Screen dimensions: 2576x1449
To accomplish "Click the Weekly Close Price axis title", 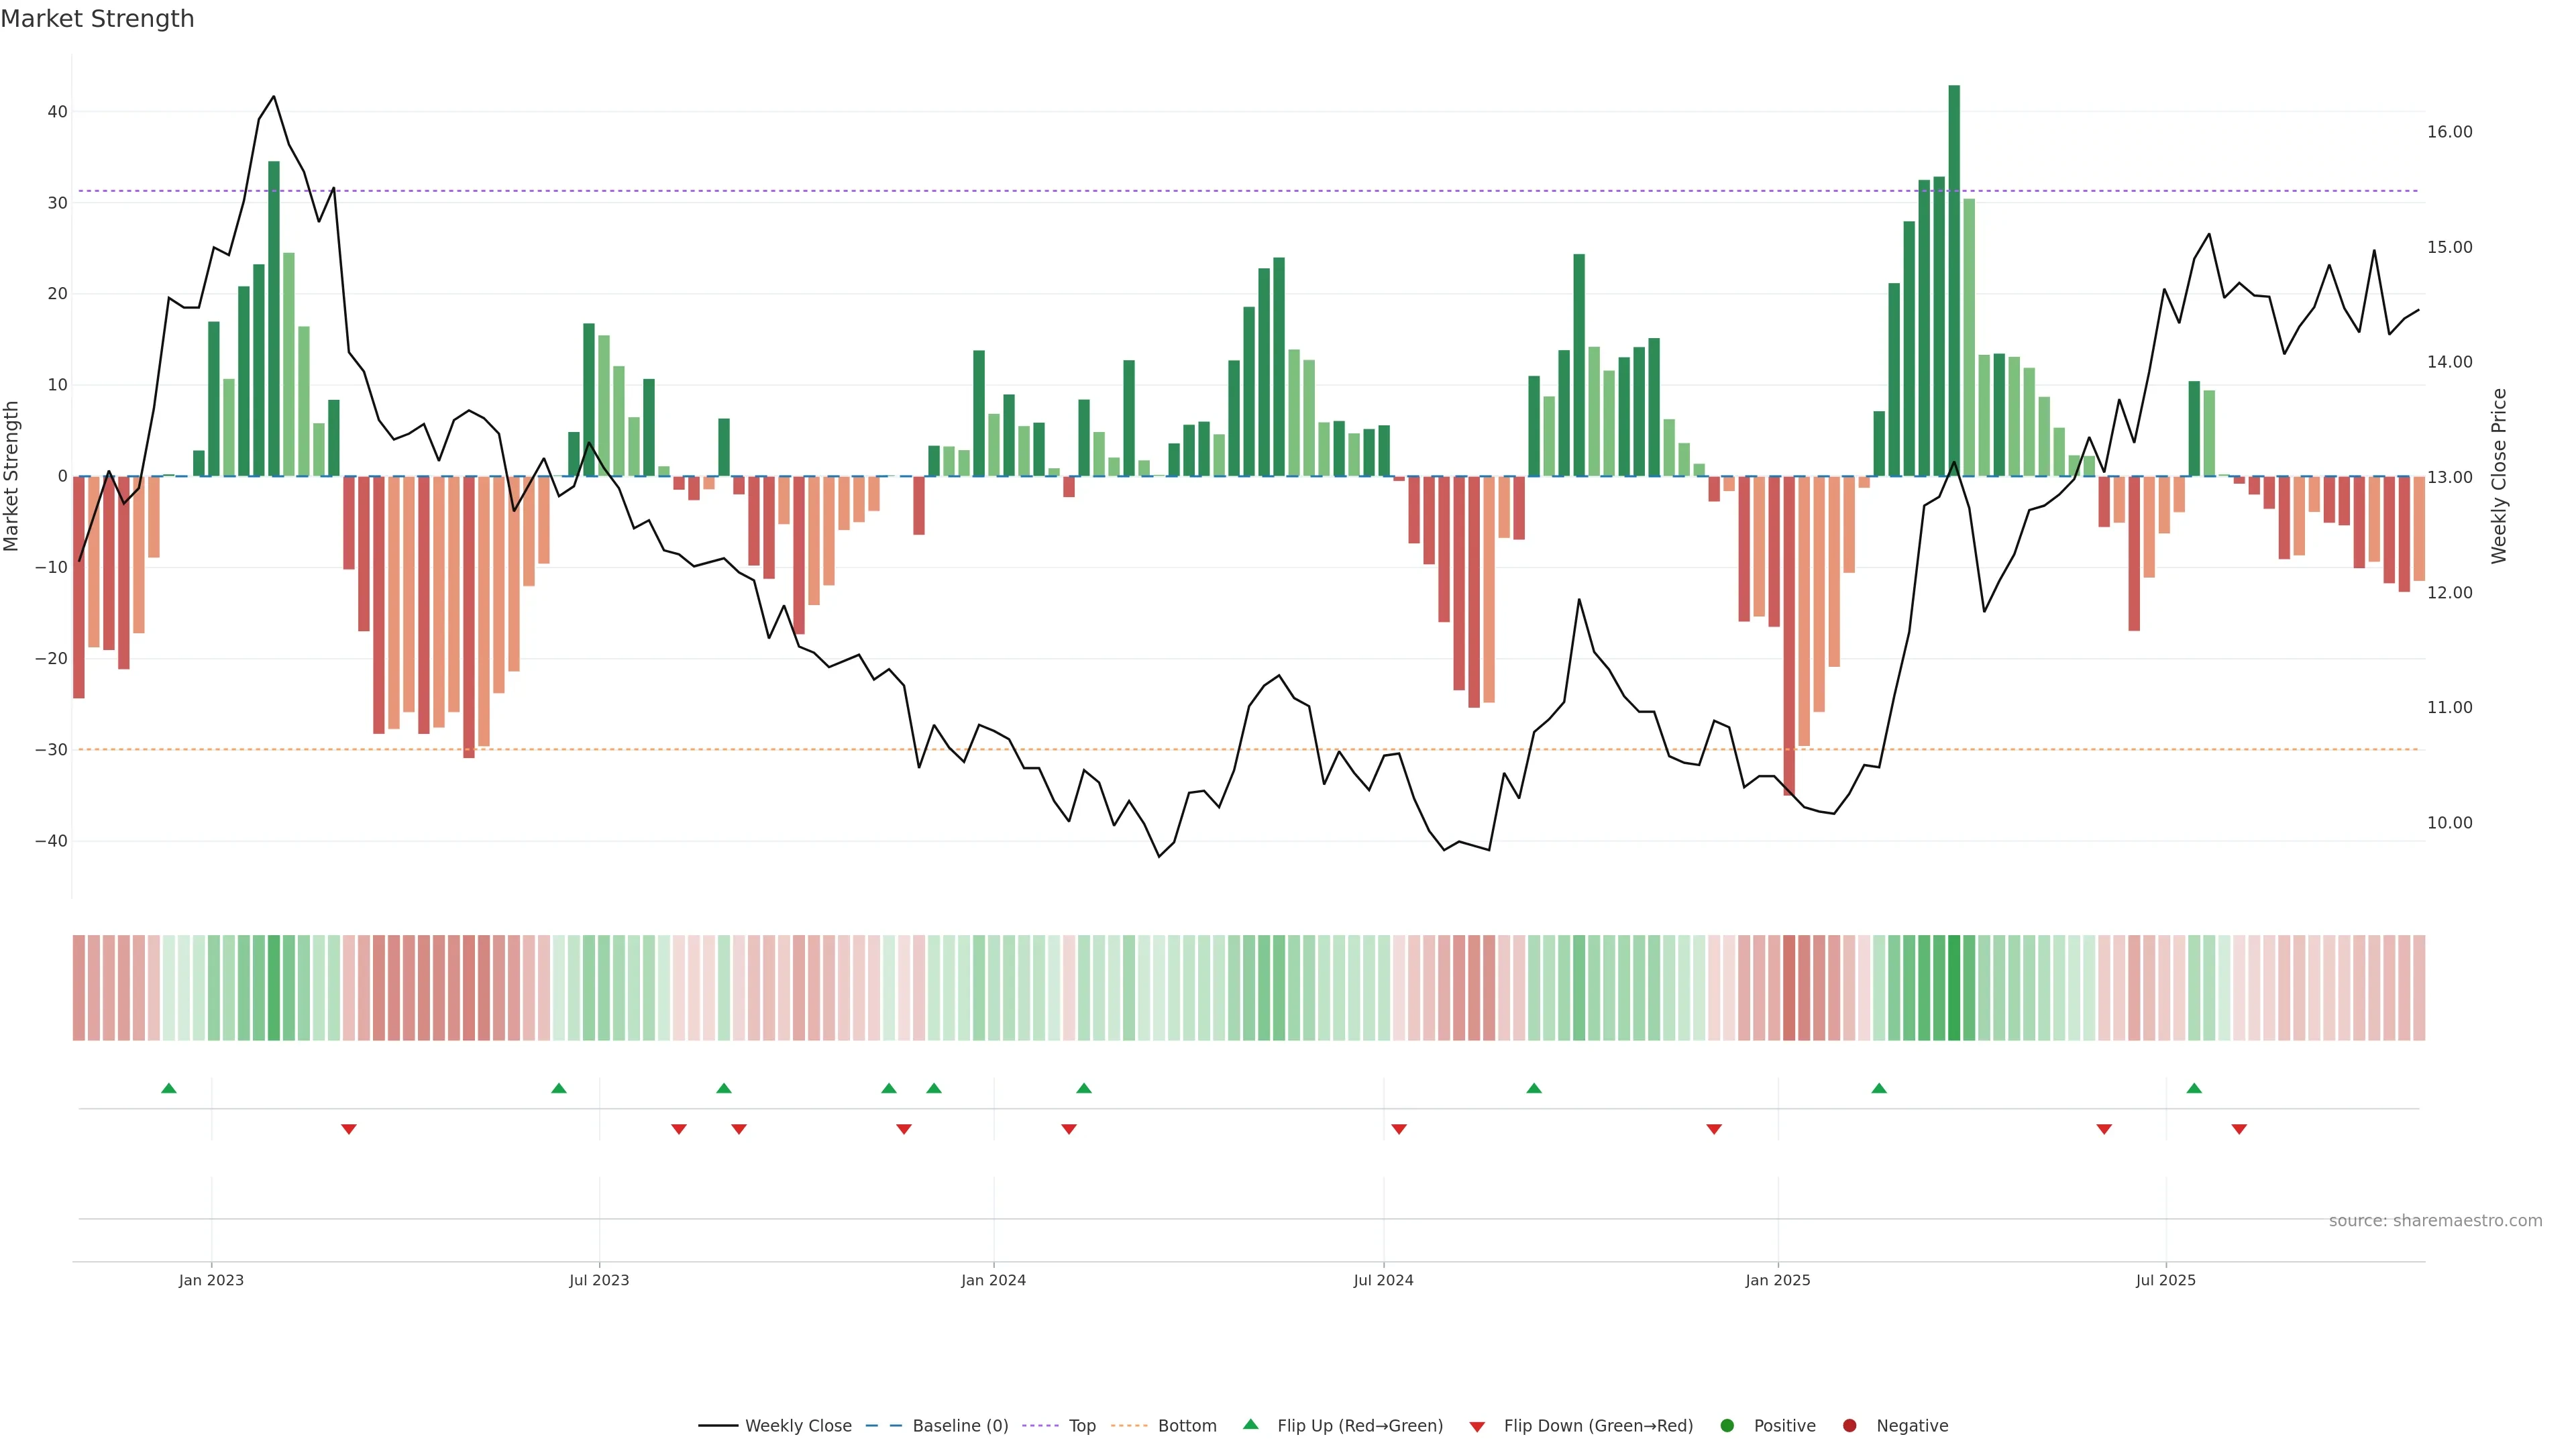I will [x=2499, y=476].
